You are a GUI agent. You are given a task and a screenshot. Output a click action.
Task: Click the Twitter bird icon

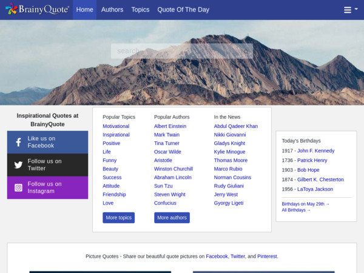(18, 165)
